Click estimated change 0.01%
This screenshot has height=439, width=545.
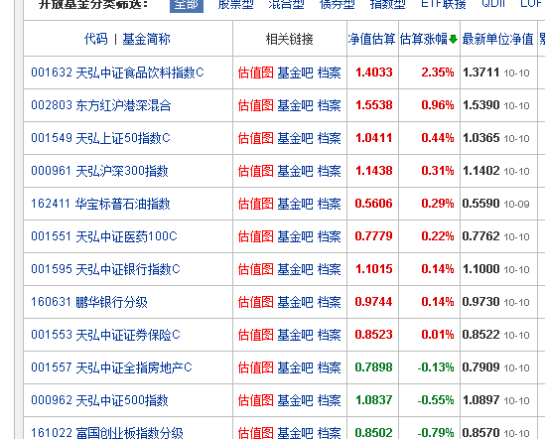tap(438, 335)
